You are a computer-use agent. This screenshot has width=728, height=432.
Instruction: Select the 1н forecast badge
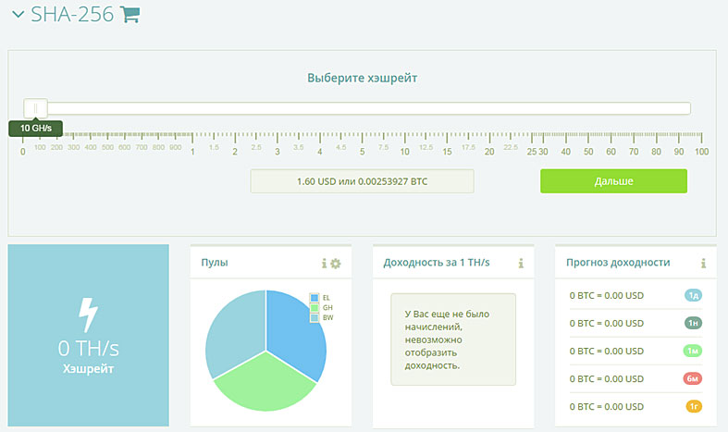pos(694,323)
